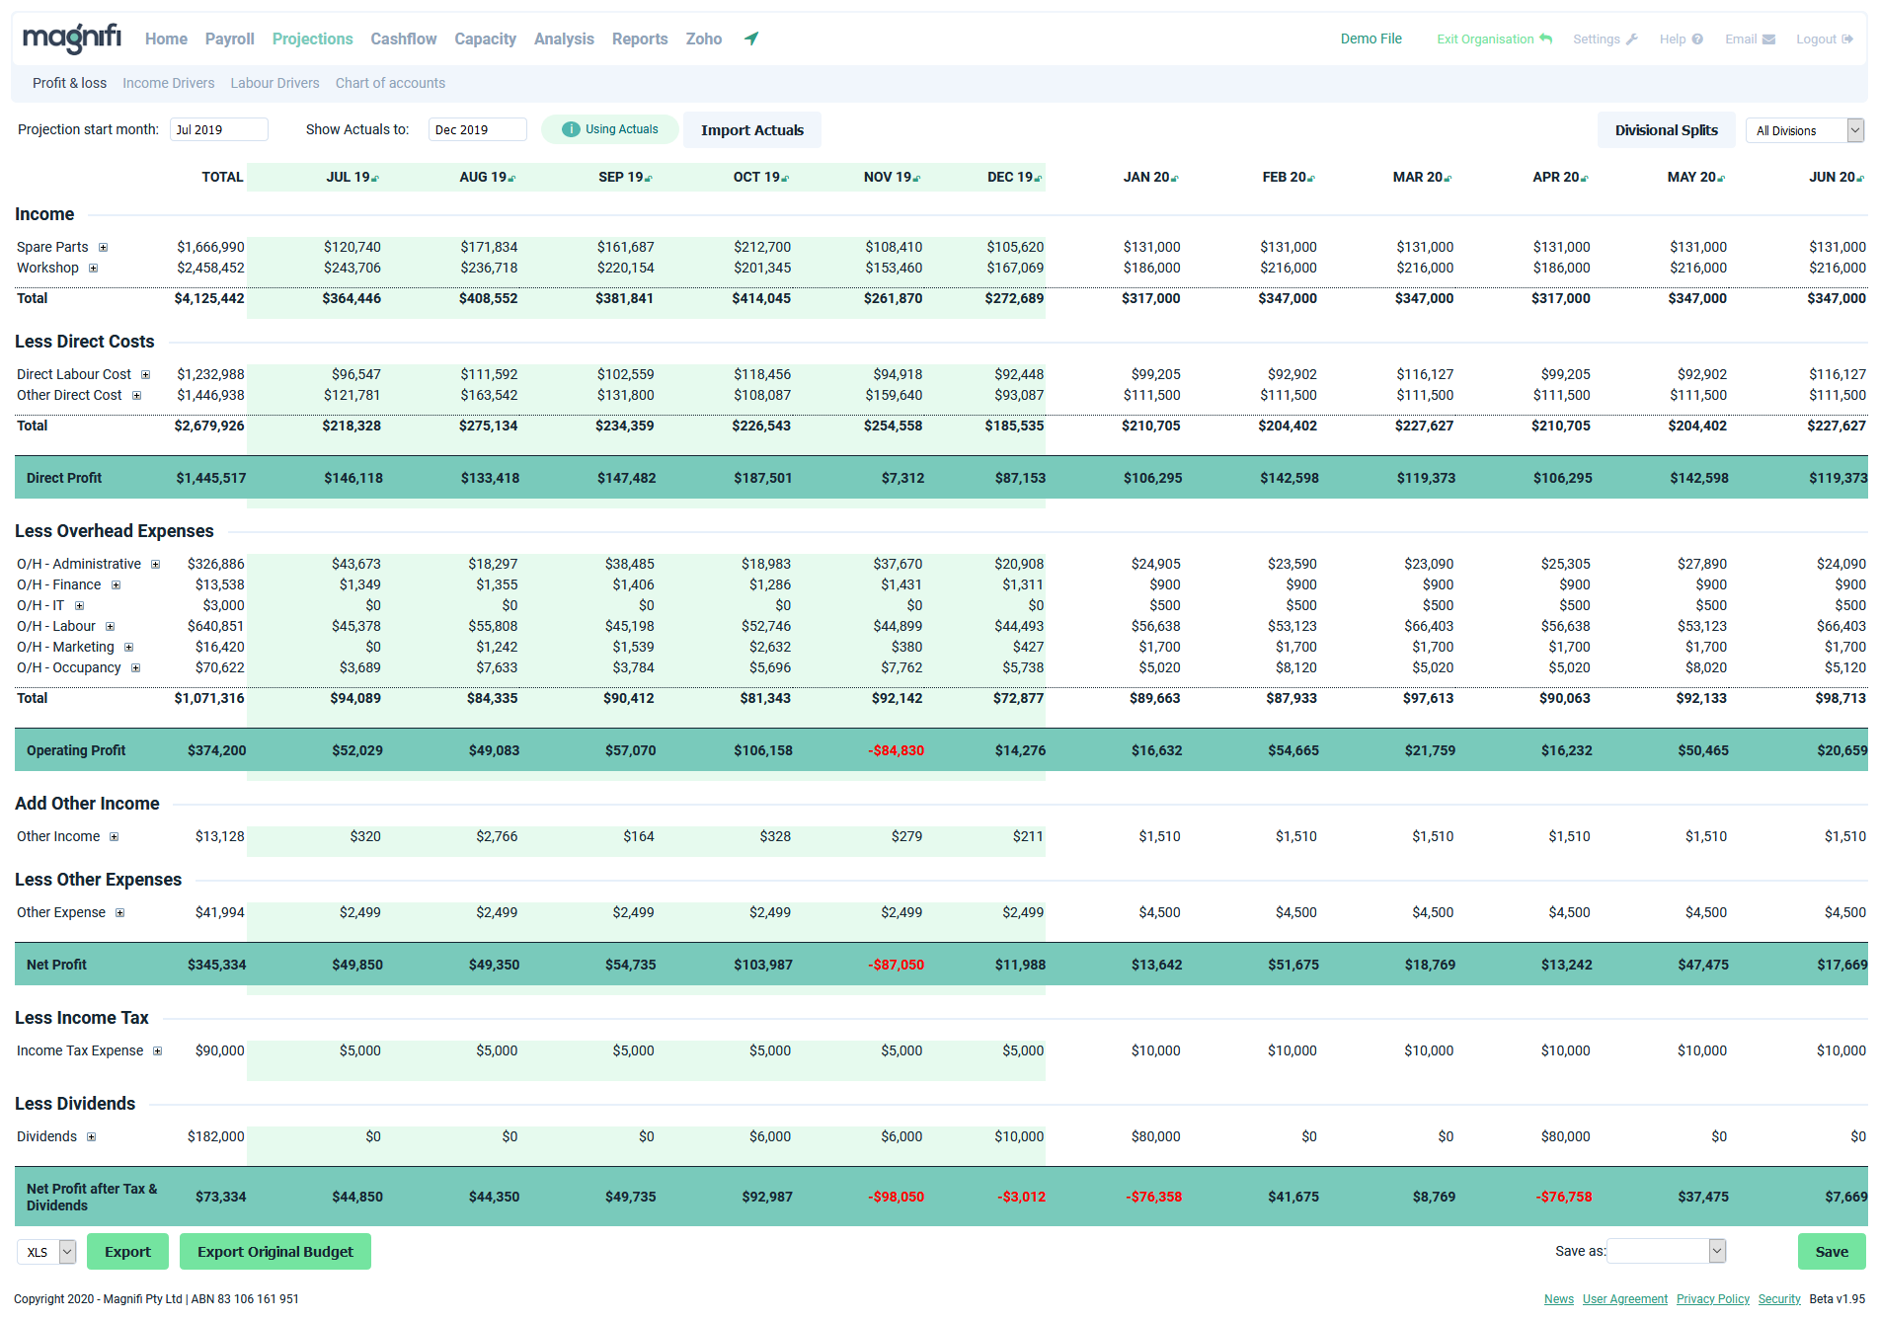Screen dimensions: 1879x1320
Task: Click the lock icon beside MAY 20
Action: (x=1721, y=179)
